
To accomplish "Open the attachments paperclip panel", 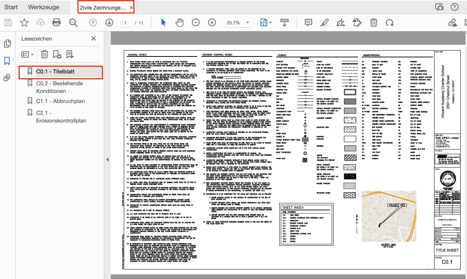I will click(x=7, y=78).
